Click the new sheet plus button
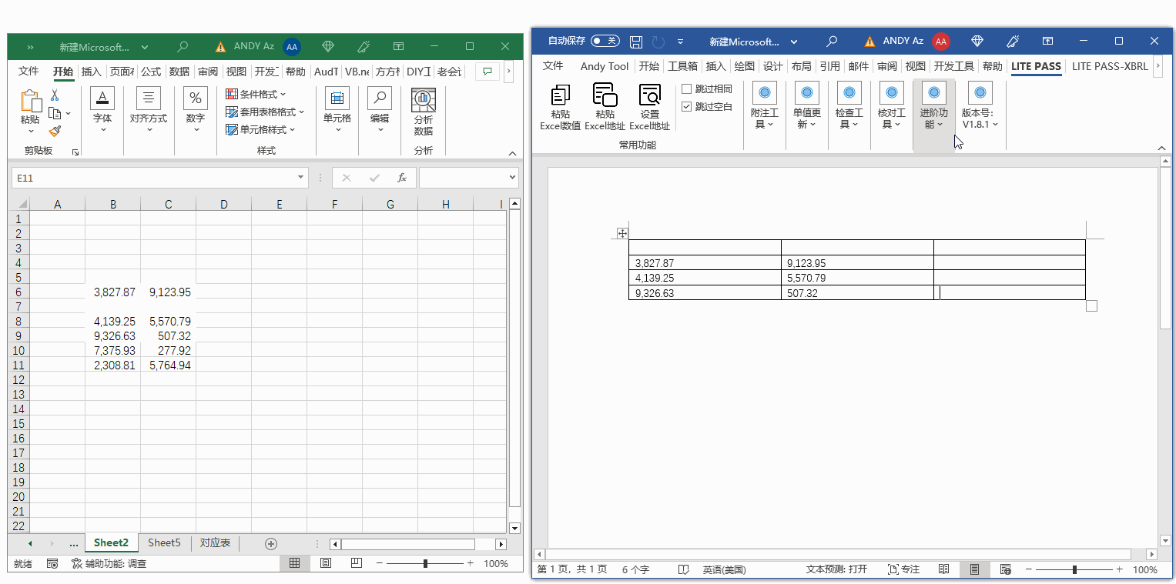The height and width of the screenshot is (584, 1176). (271, 544)
